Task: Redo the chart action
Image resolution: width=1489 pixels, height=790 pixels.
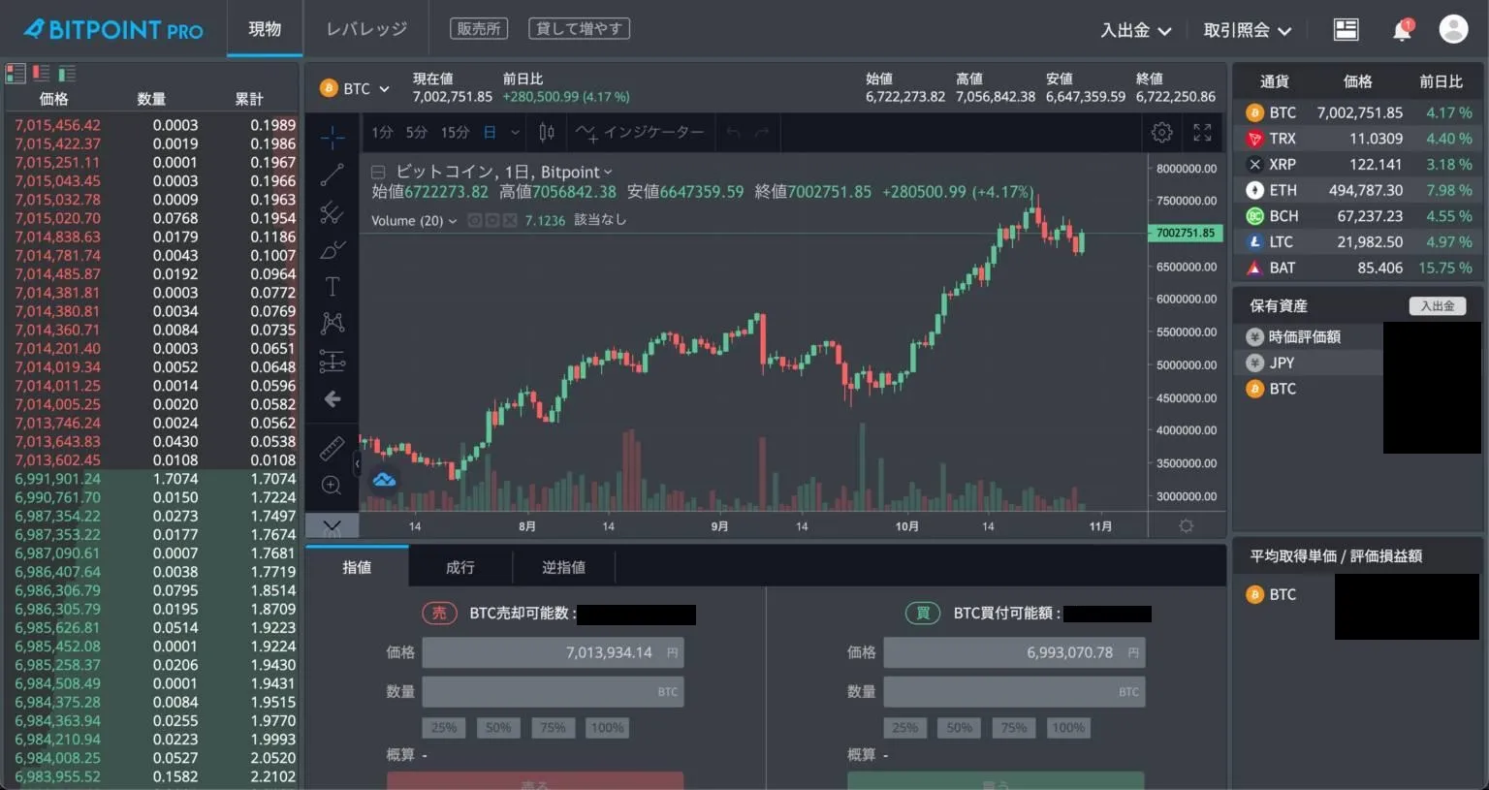Action: point(762,132)
